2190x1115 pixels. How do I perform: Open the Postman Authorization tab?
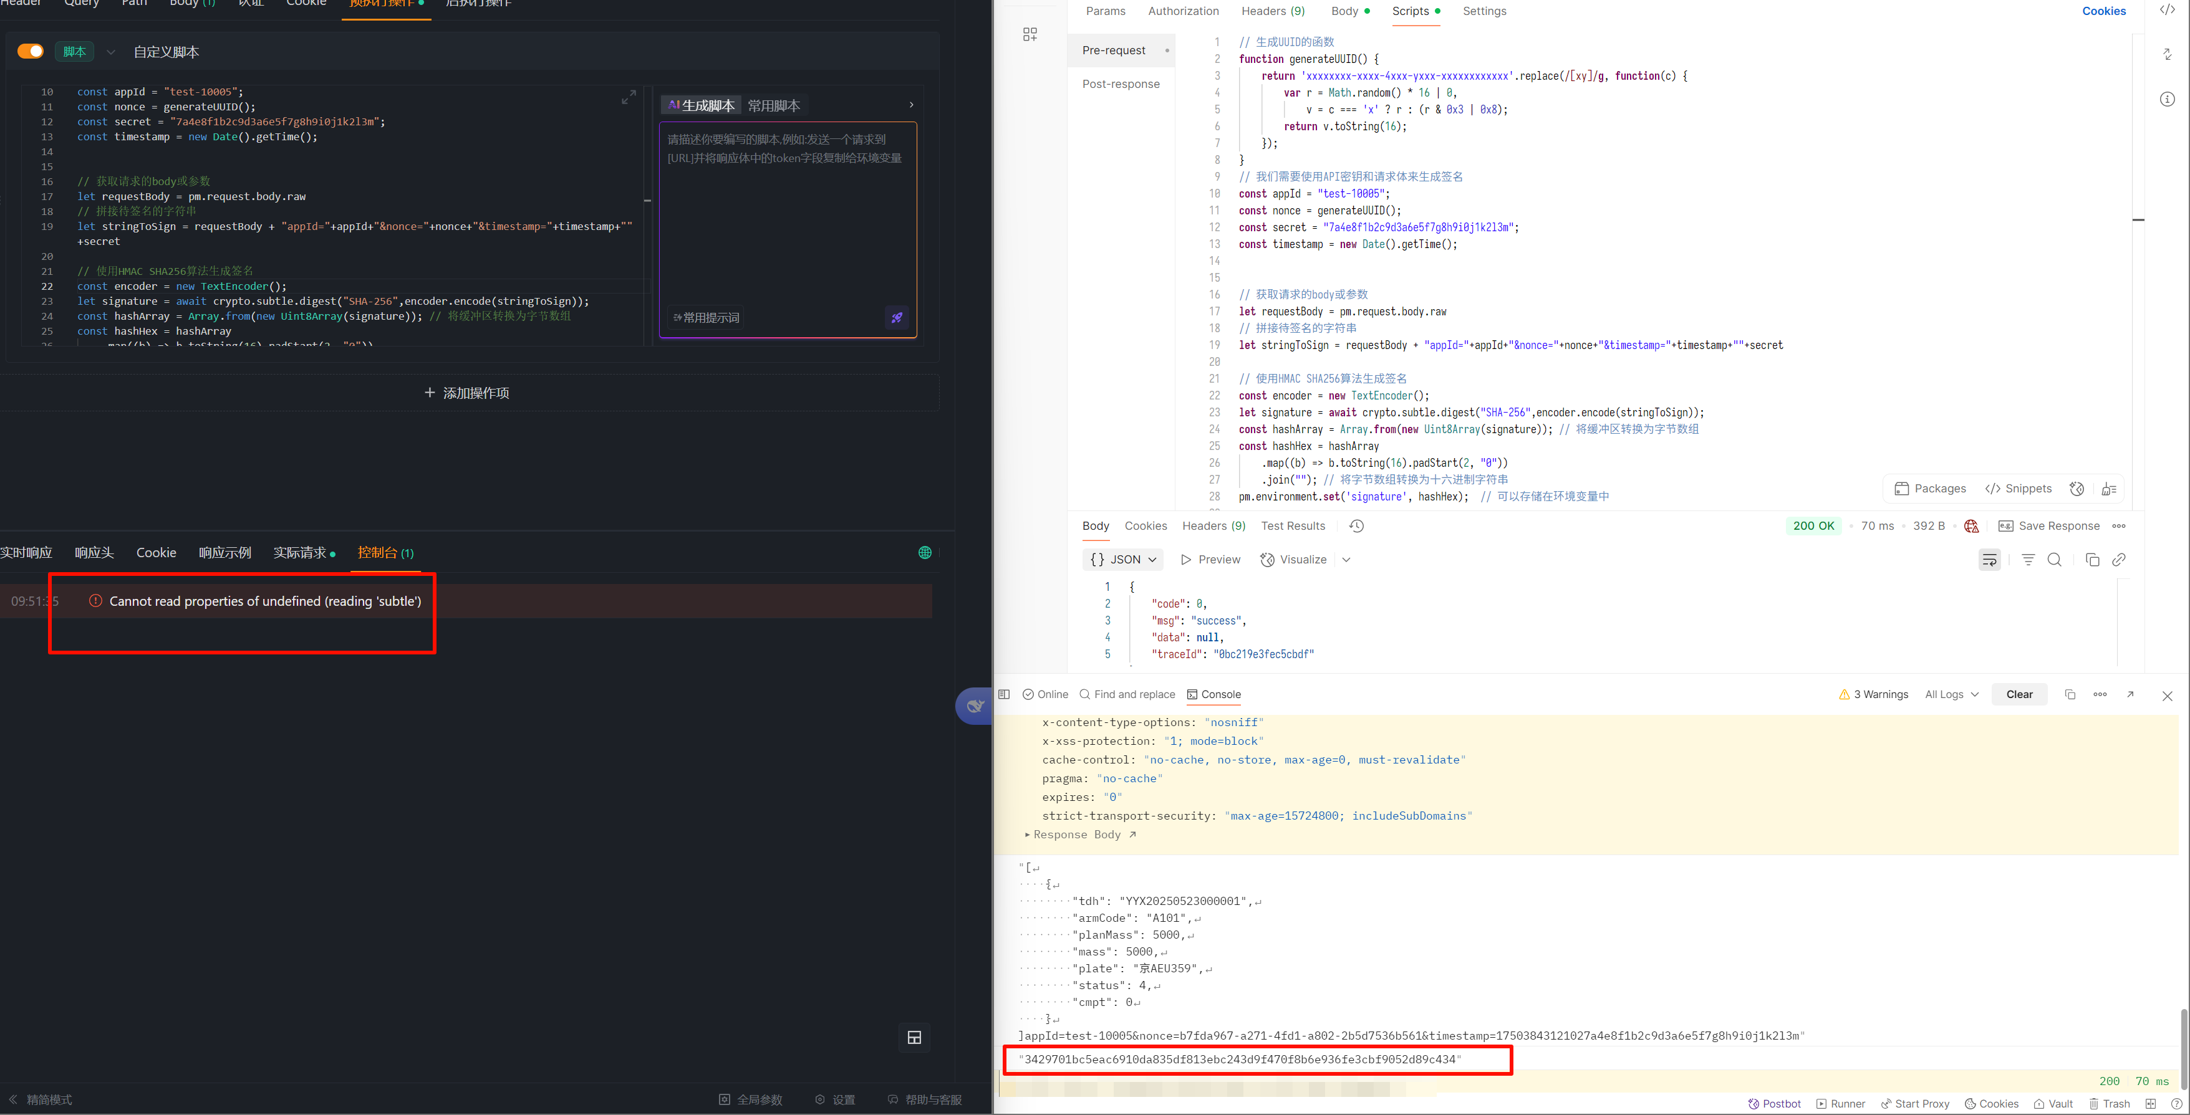pyautogui.click(x=1182, y=11)
